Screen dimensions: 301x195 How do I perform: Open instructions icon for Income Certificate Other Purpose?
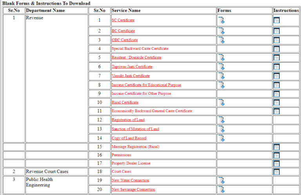point(277,94)
